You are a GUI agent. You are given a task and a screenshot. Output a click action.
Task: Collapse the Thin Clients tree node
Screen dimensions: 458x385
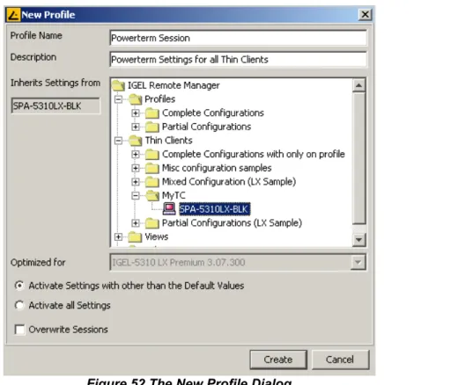click(118, 141)
